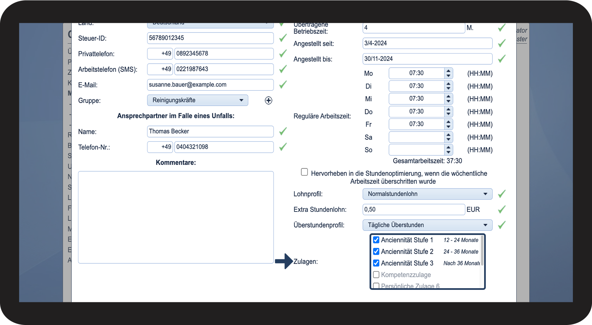Tick the Hervorheben in die Stundenoptimierung checkbox
This screenshot has width=592, height=325.
click(304, 172)
